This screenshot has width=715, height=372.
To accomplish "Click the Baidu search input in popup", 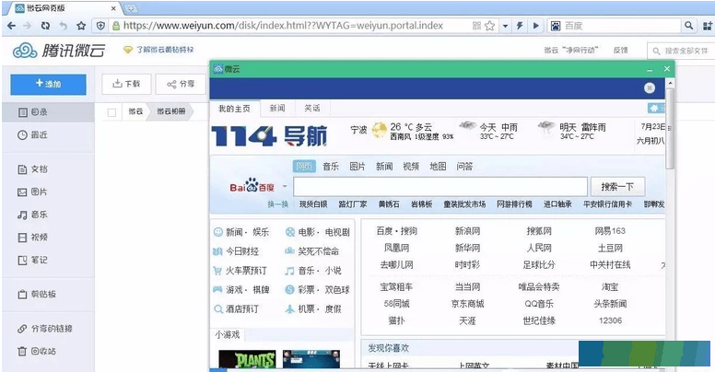I will point(440,187).
